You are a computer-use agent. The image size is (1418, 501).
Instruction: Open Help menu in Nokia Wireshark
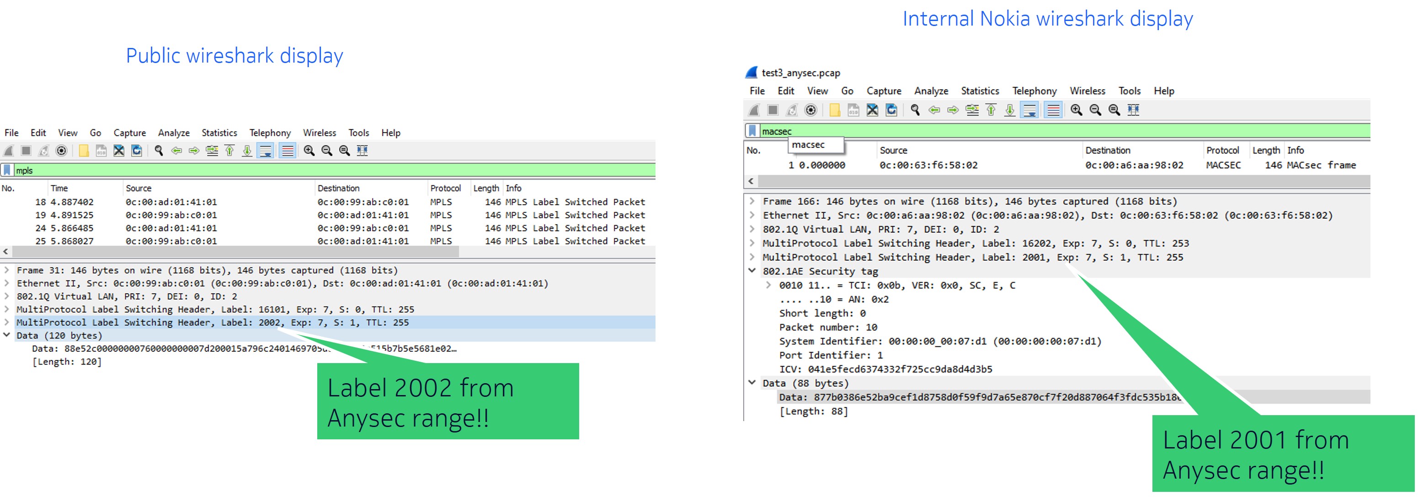tap(1164, 91)
